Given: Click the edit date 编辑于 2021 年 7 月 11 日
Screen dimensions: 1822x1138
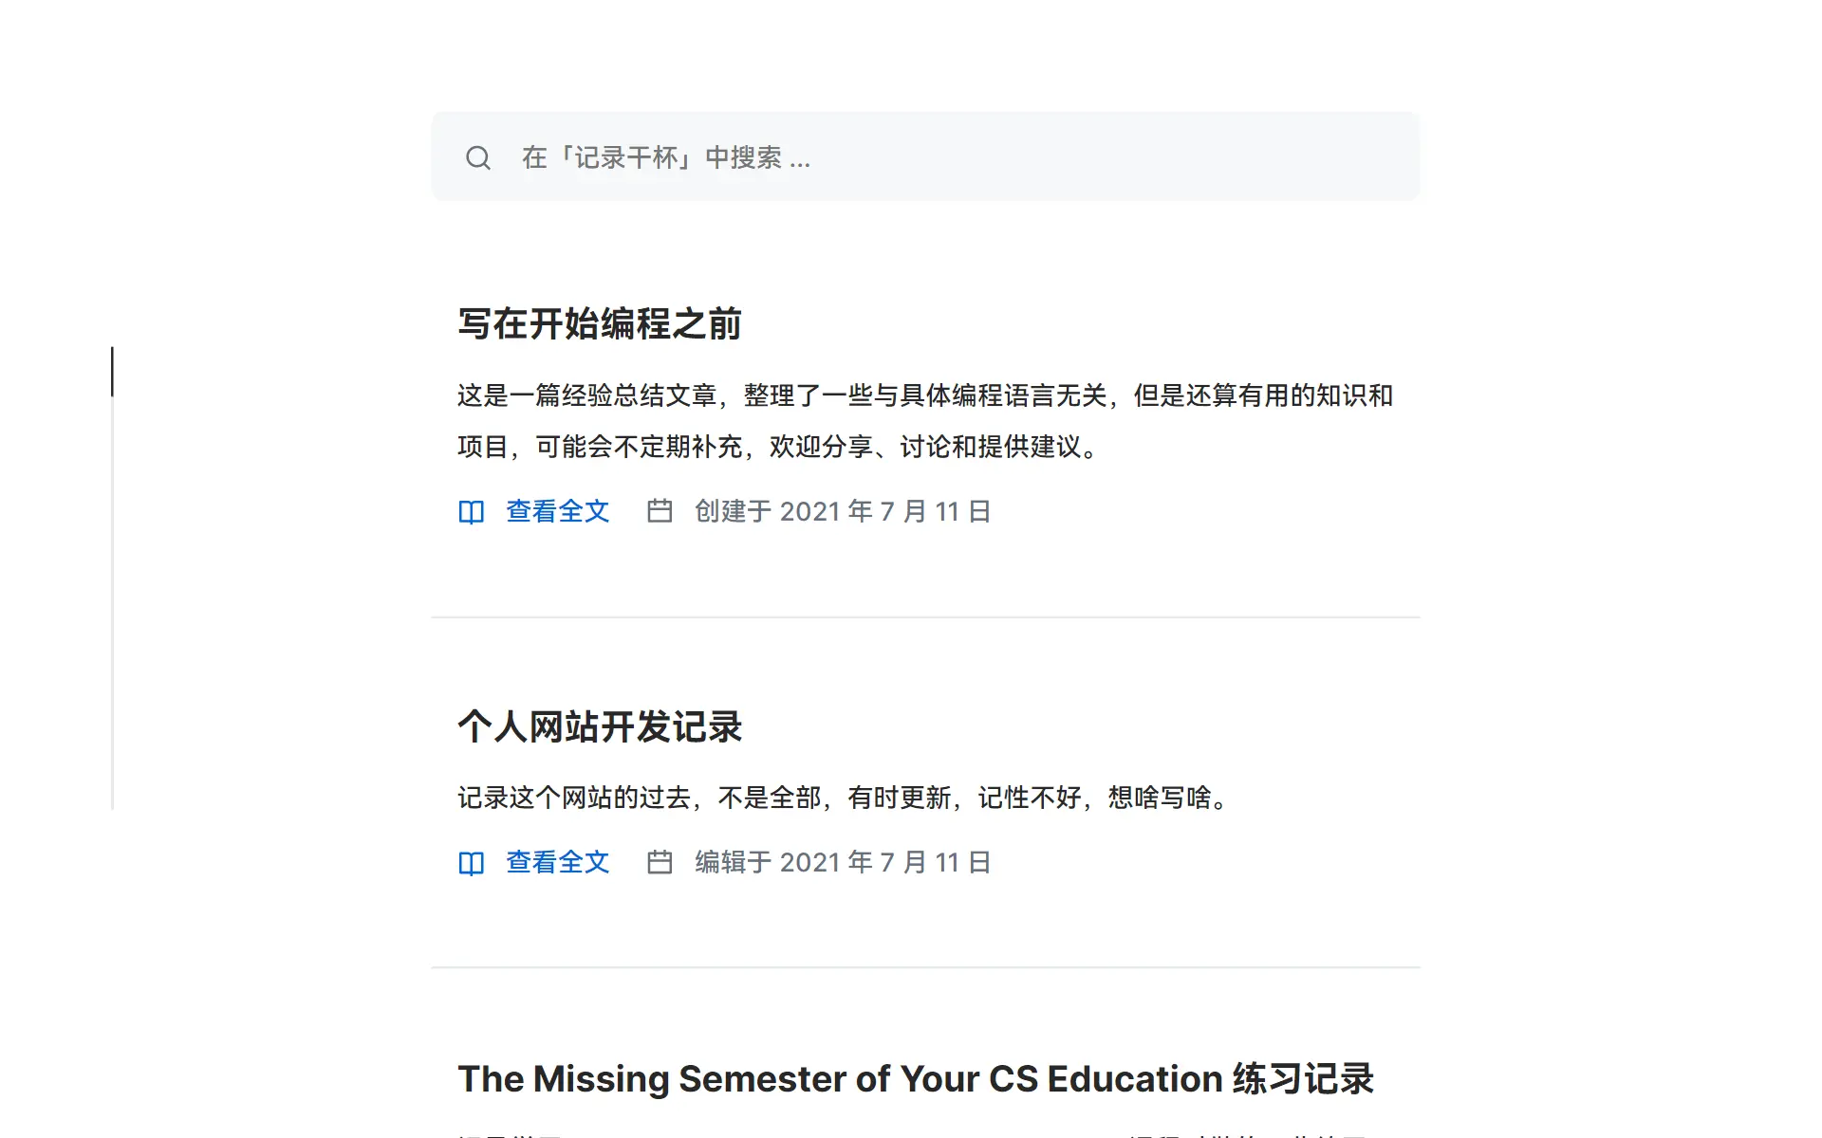Looking at the screenshot, I should click(x=841, y=862).
